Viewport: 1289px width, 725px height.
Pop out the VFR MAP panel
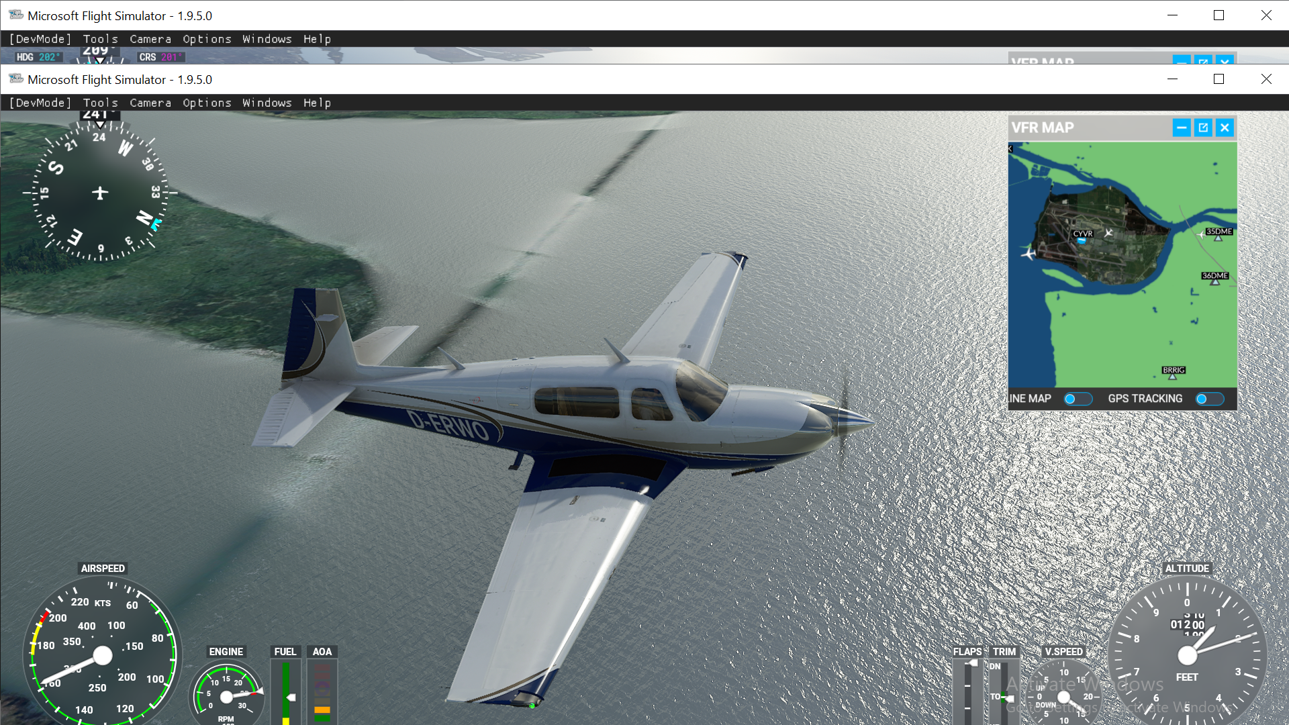coord(1203,128)
